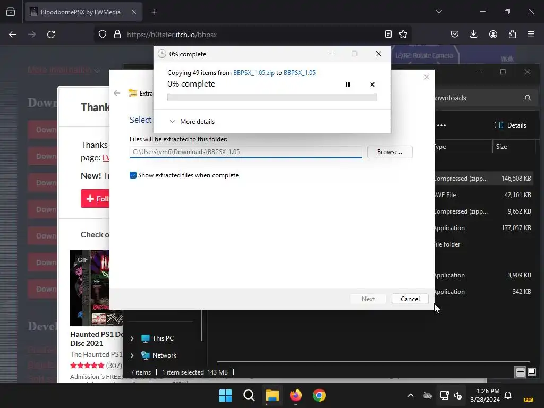Switch to Firefox on taskbar

tap(295, 395)
